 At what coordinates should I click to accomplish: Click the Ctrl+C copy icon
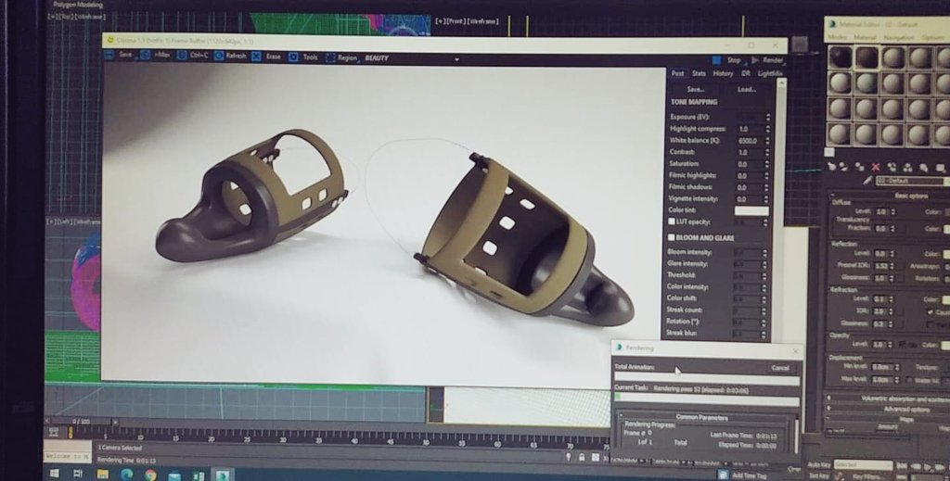pos(182,56)
